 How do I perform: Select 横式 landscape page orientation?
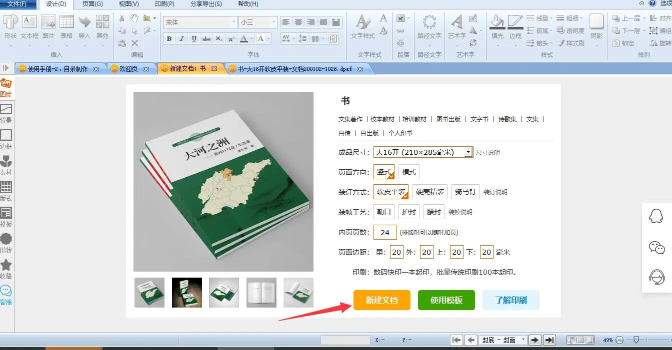408,172
